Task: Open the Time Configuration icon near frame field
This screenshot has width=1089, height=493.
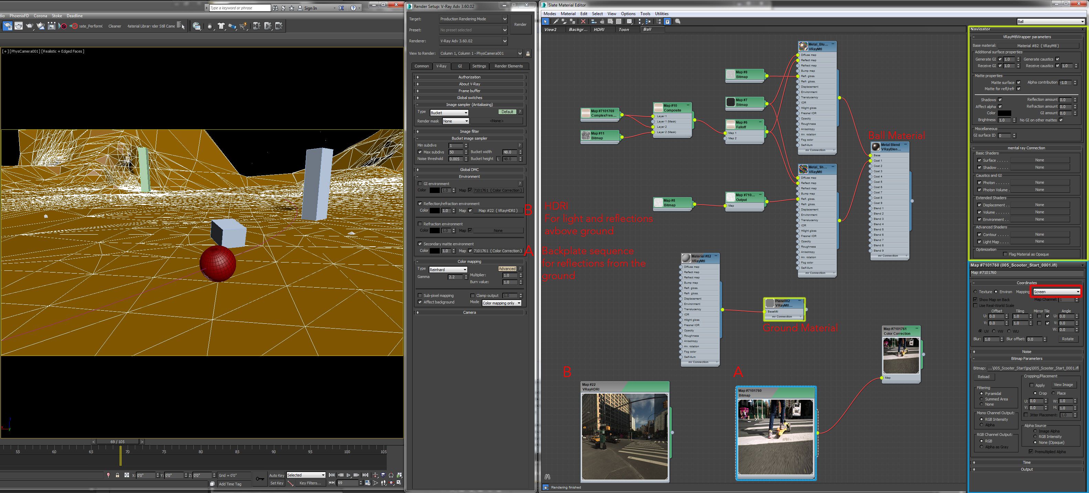Action: [x=368, y=482]
